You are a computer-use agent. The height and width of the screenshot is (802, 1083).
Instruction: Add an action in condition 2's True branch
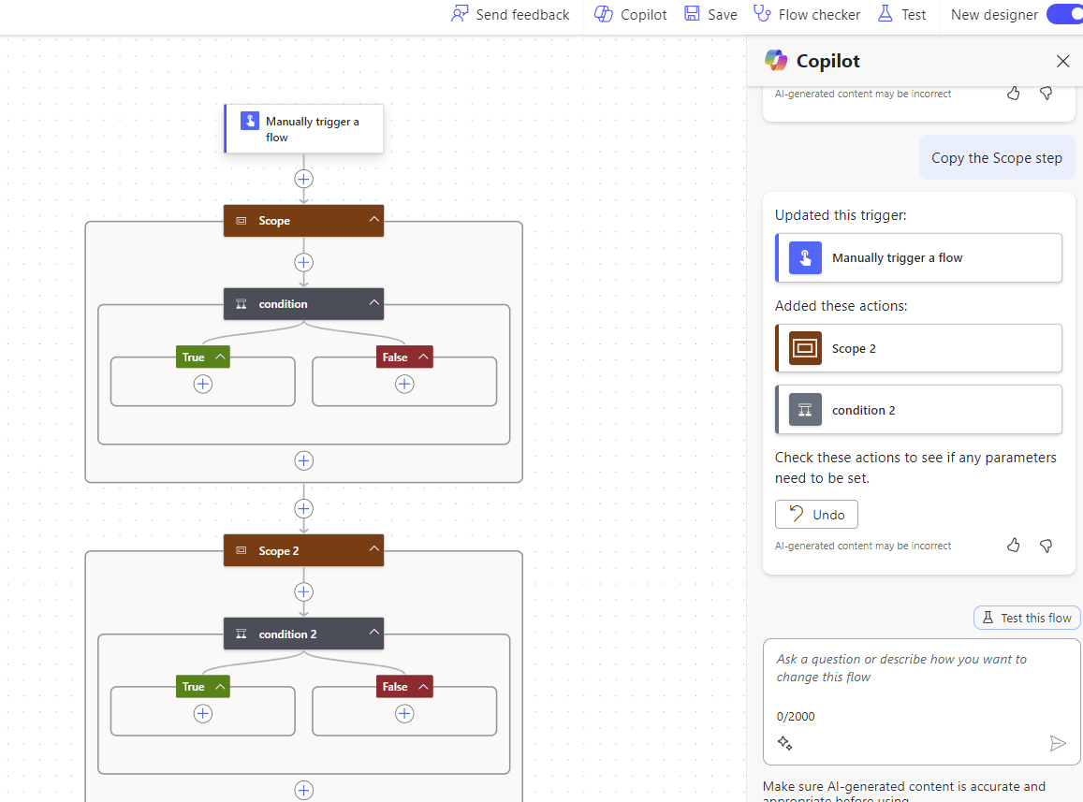(x=203, y=714)
